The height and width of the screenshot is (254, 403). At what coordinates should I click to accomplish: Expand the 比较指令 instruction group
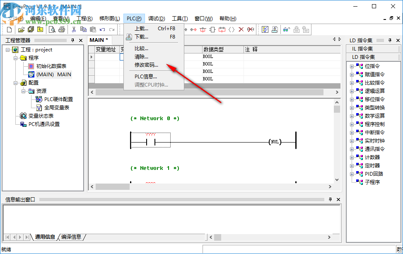[352, 83]
